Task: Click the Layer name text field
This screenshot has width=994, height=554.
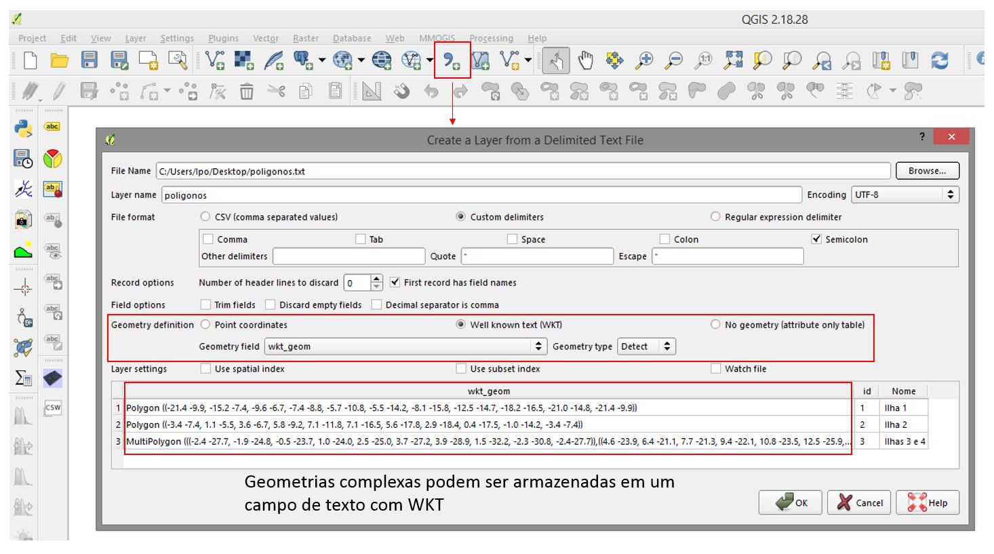Action: point(481,195)
